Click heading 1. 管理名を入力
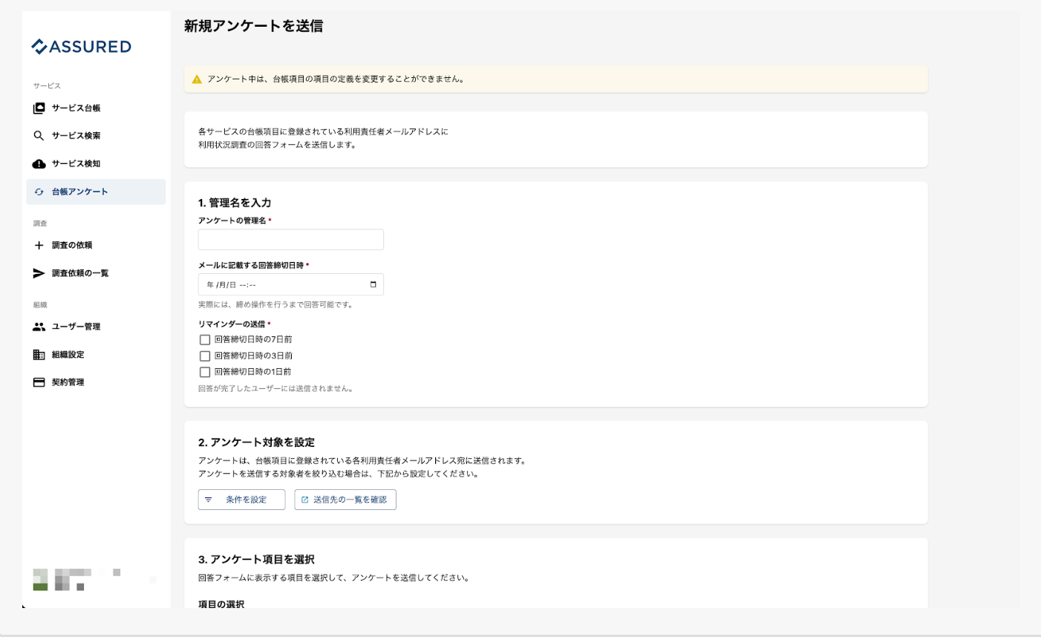The height and width of the screenshot is (637, 1041). coord(235,203)
